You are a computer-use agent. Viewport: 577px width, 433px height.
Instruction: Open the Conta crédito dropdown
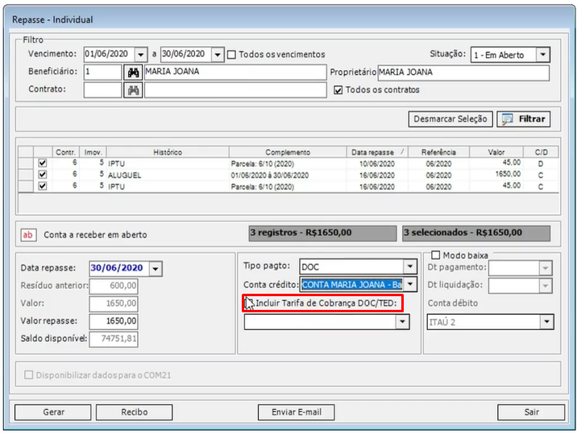click(410, 284)
